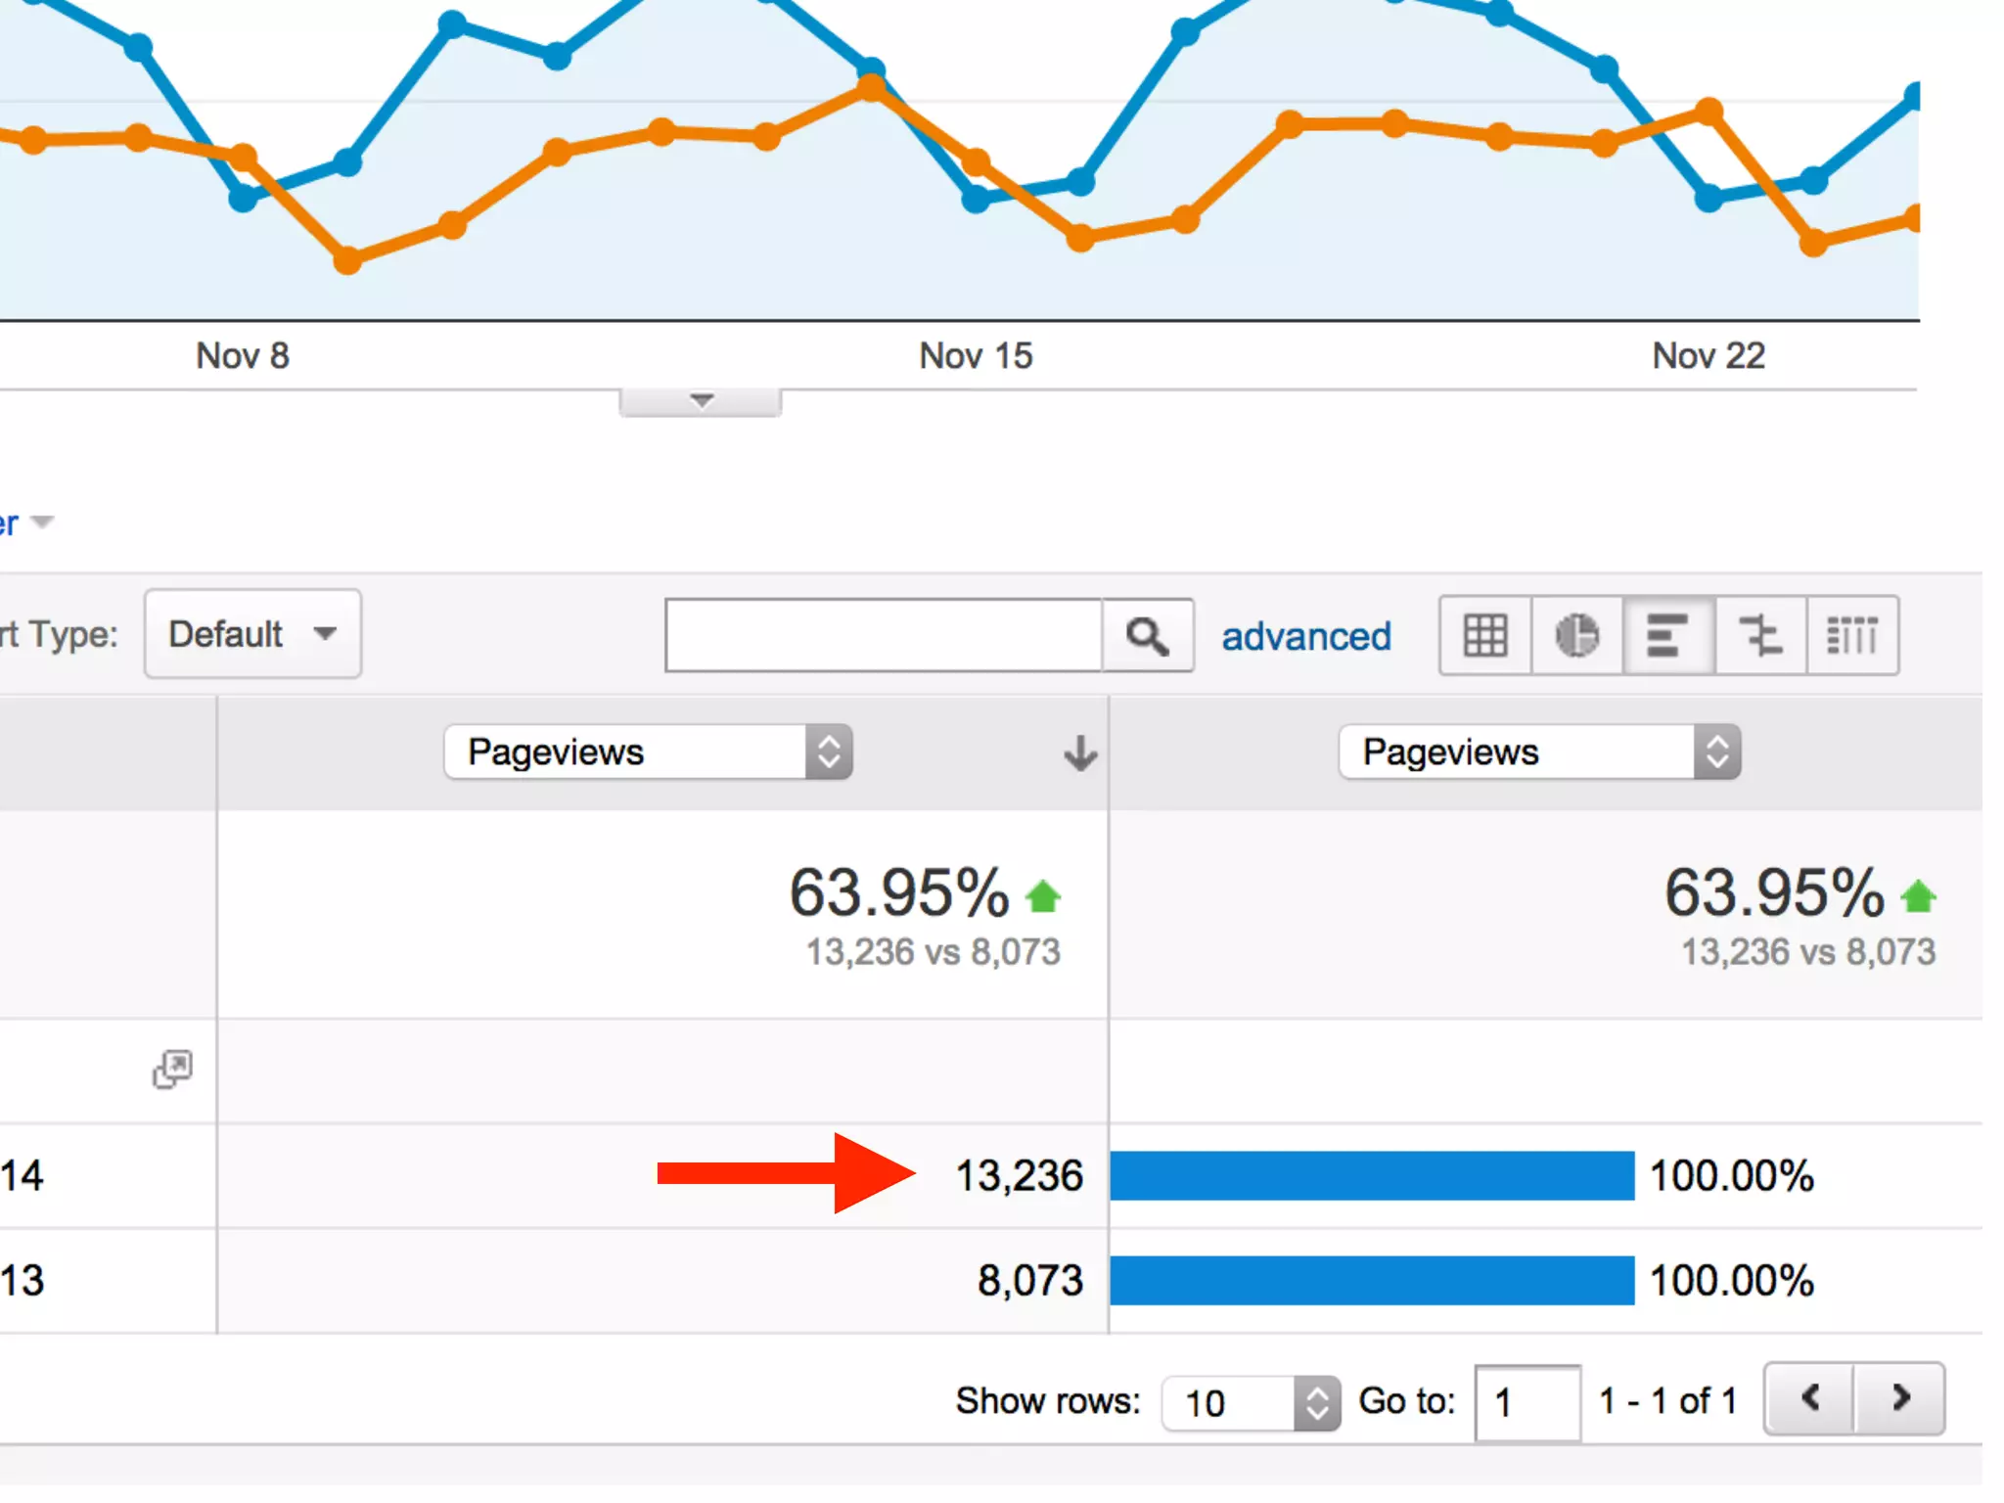Viewport: 2004px width, 1503px height.
Task: Click the descending sort arrow in the header
Action: click(x=1080, y=752)
